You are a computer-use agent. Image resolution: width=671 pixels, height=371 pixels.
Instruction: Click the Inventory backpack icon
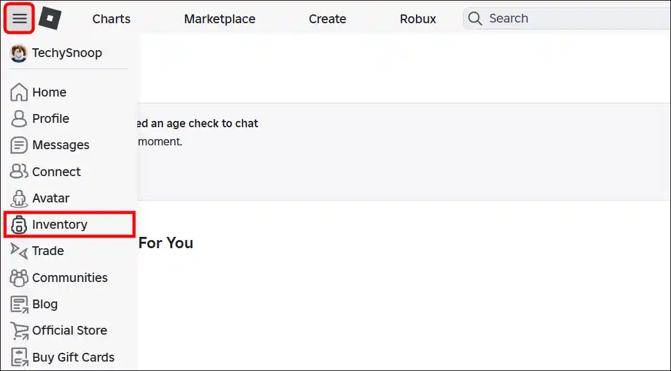tap(19, 225)
